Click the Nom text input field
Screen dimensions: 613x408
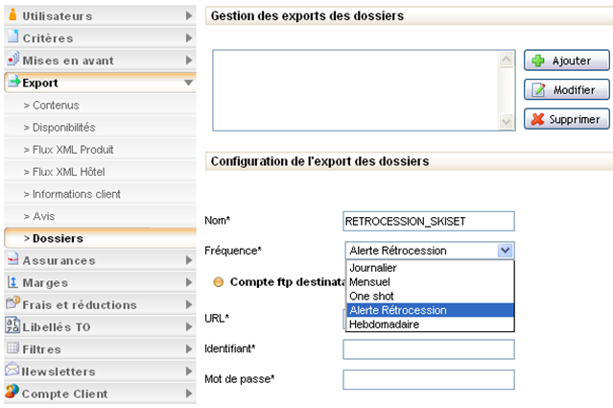[428, 220]
